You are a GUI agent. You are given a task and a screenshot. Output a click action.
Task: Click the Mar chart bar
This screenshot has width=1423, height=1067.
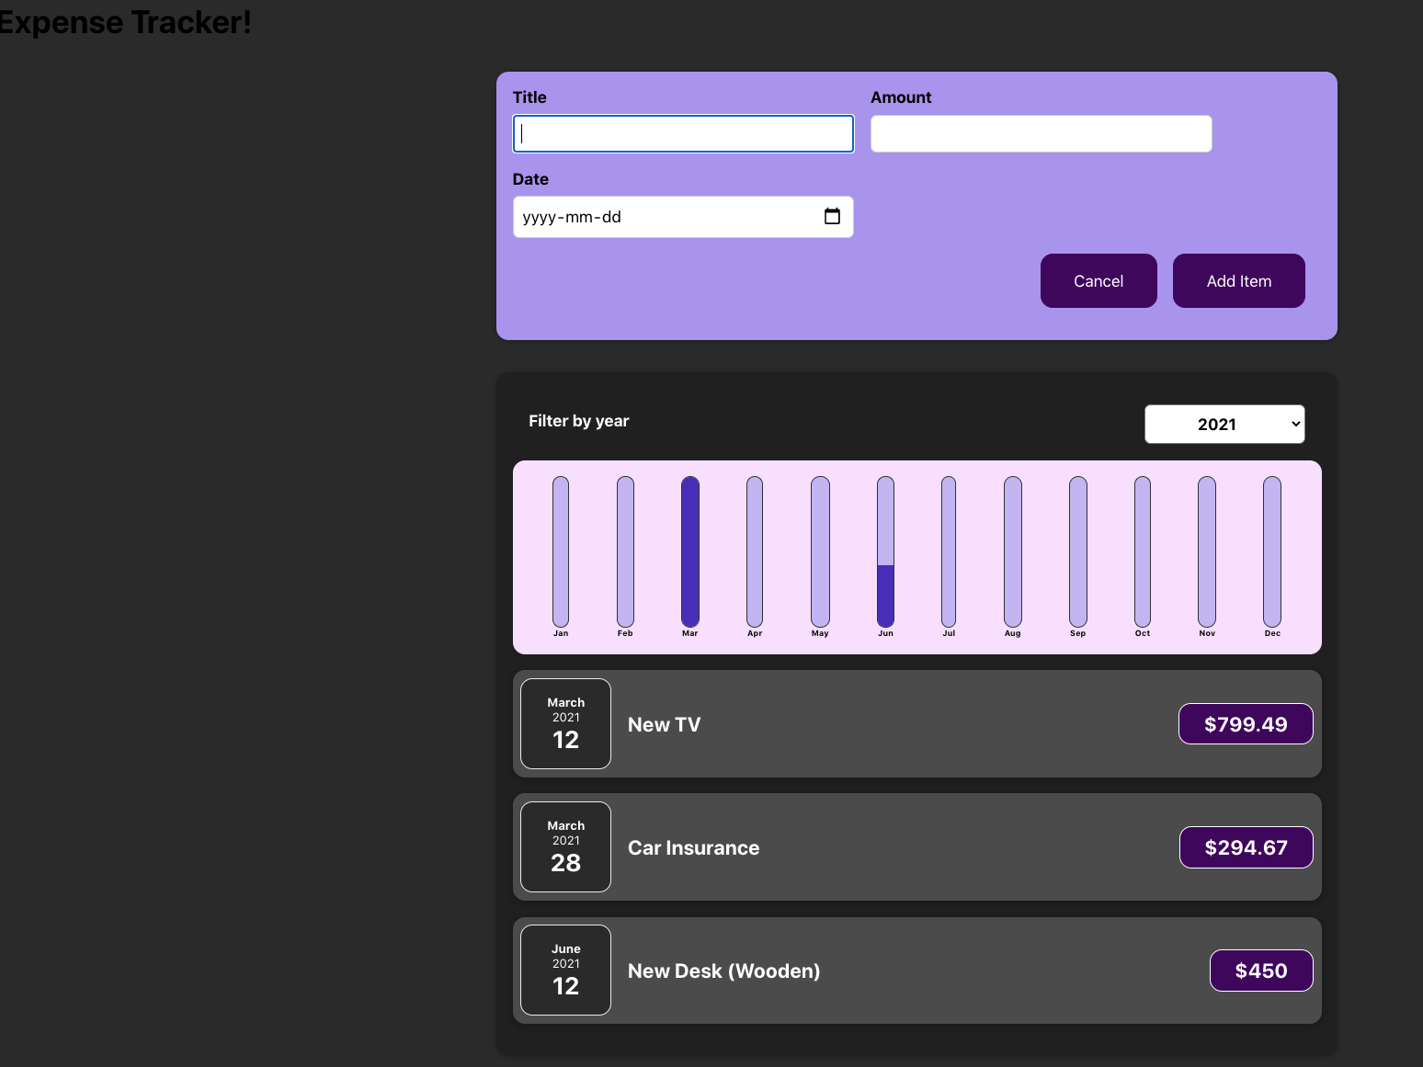click(x=690, y=551)
